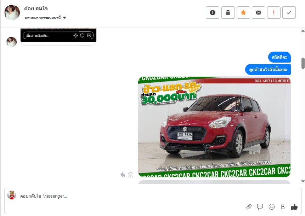Delete conversation using trash icon
The width and height of the screenshot is (305, 216).
click(228, 13)
